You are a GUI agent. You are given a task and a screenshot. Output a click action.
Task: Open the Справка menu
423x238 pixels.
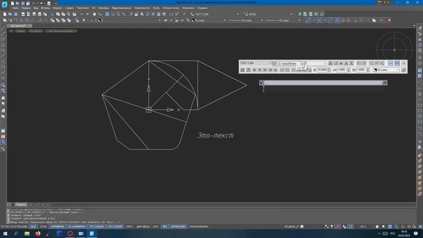coord(202,8)
